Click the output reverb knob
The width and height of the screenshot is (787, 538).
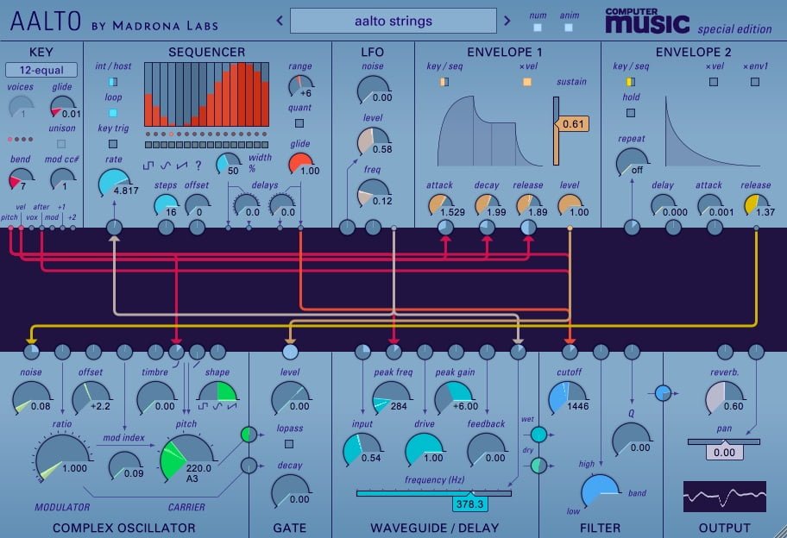pos(725,397)
